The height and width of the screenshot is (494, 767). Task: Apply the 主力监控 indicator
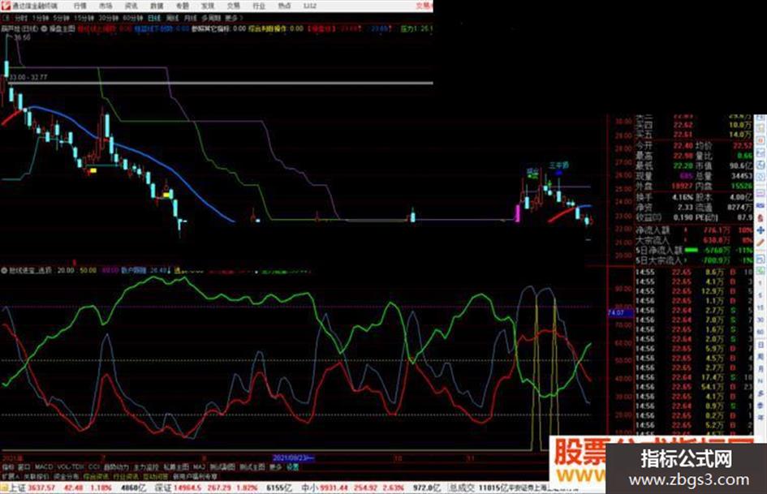coord(146,467)
